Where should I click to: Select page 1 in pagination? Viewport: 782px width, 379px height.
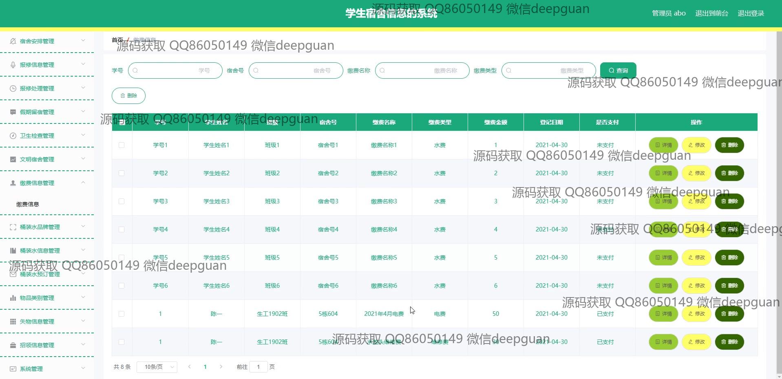[x=205, y=367]
